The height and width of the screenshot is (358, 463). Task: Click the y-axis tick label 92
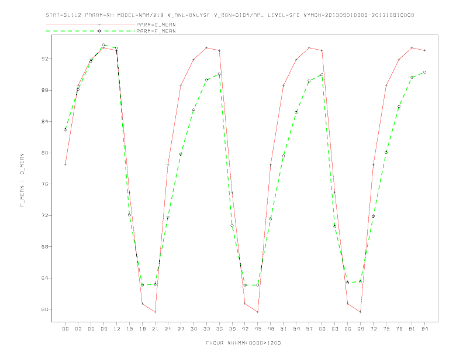44,58
